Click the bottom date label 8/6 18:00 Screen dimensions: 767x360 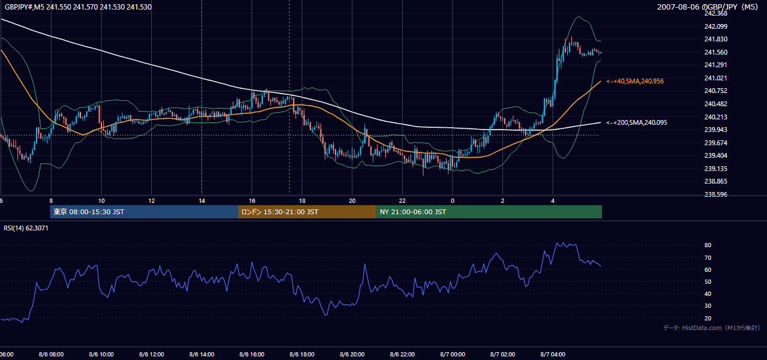click(302, 355)
